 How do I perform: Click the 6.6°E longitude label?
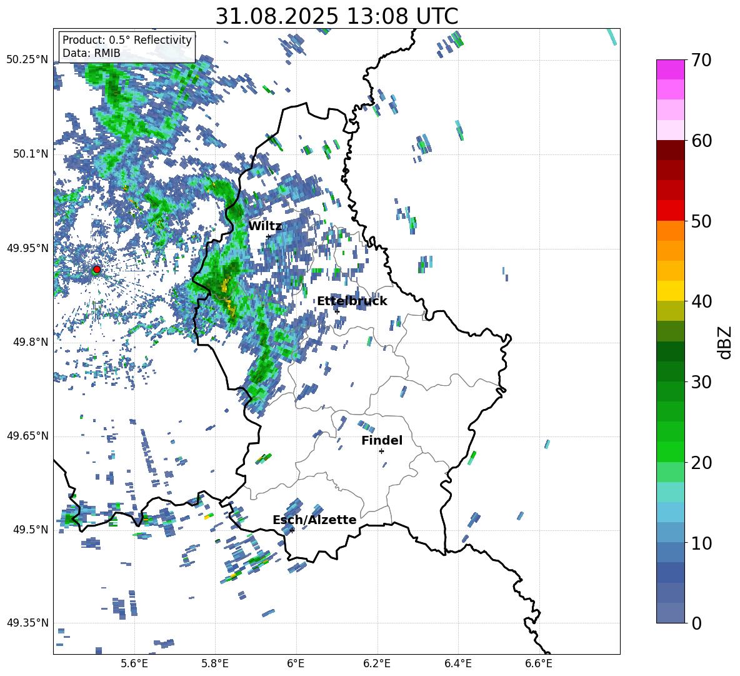pyautogui.click(x=539, y=663)
